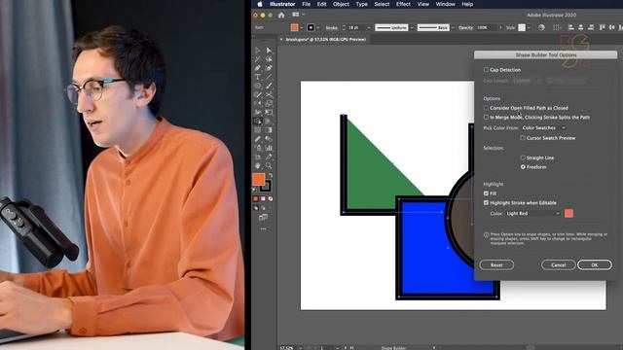This screenshot has height=350, width=623.
Task: Open the Recolor Artwork icon
Action: click(x=541, y=27)
